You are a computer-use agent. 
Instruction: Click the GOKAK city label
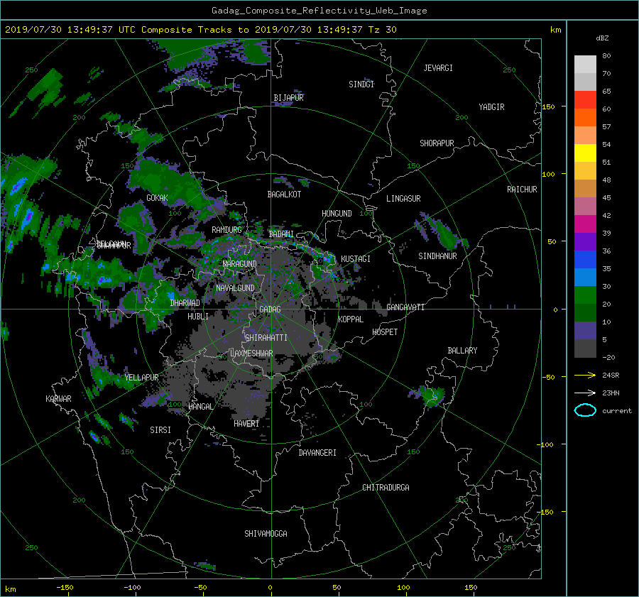point(157,198)
